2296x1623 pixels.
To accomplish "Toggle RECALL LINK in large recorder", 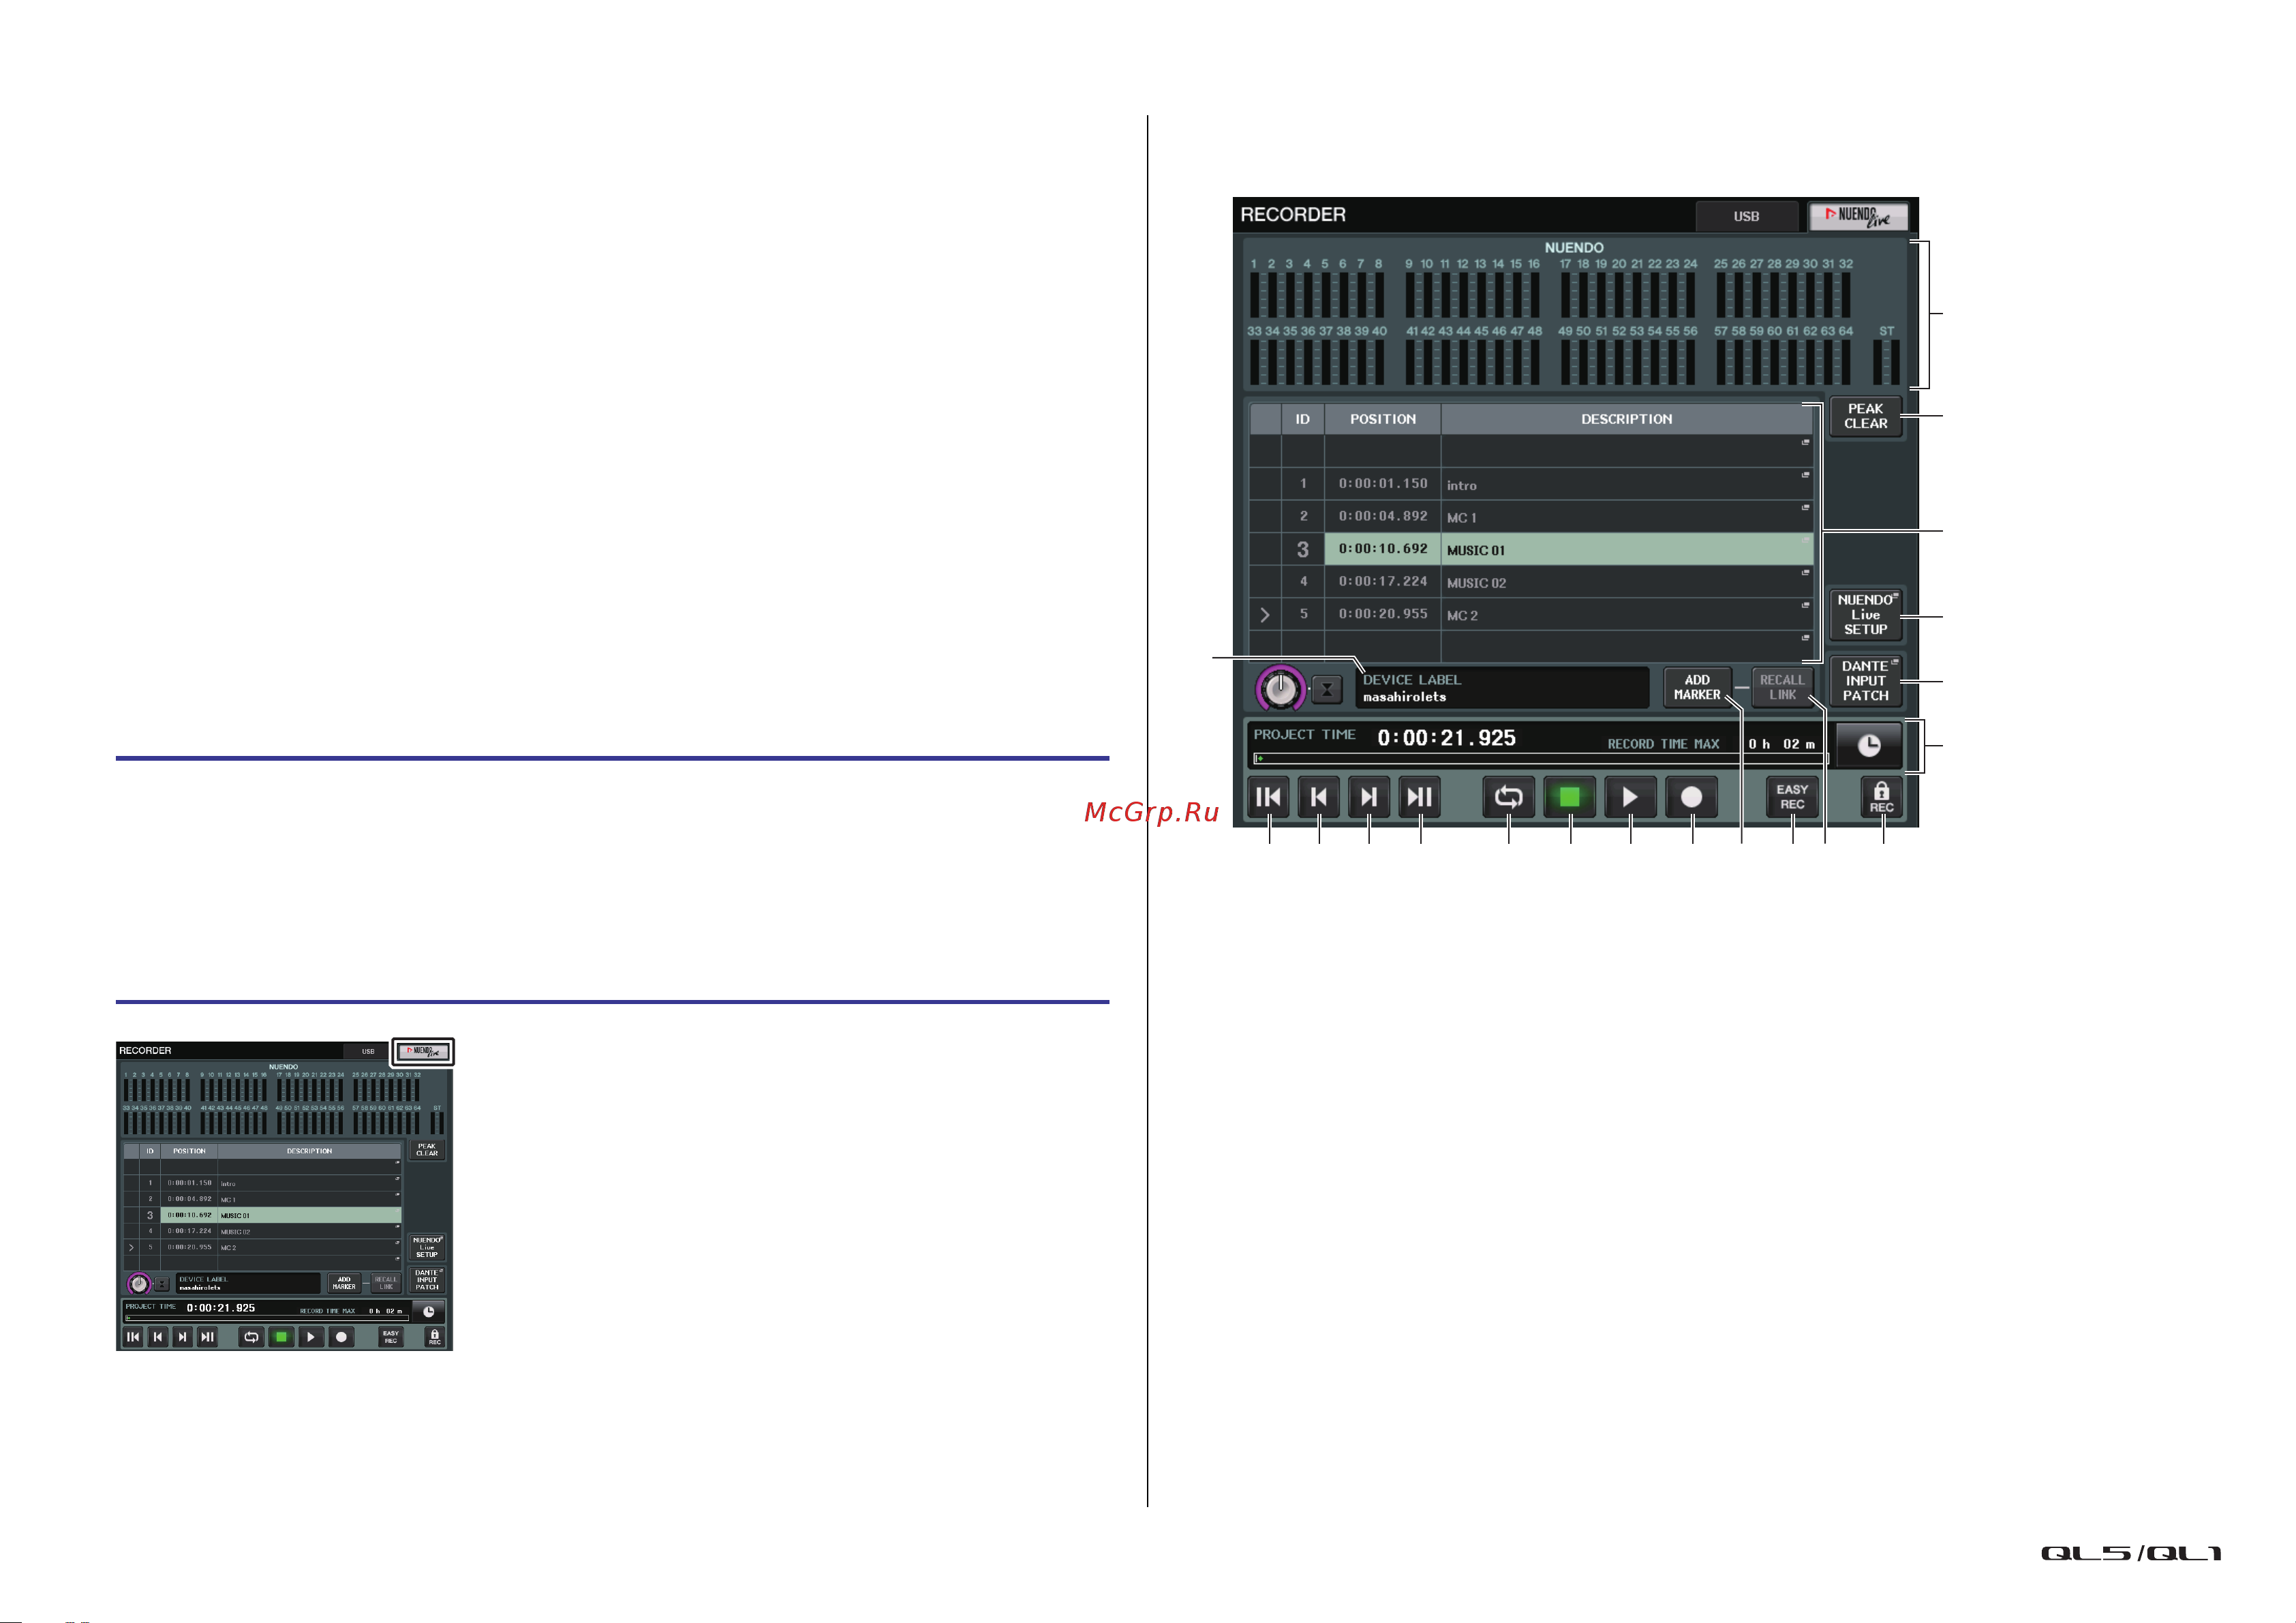I will pyautogui.click(x=1782, y=687).
